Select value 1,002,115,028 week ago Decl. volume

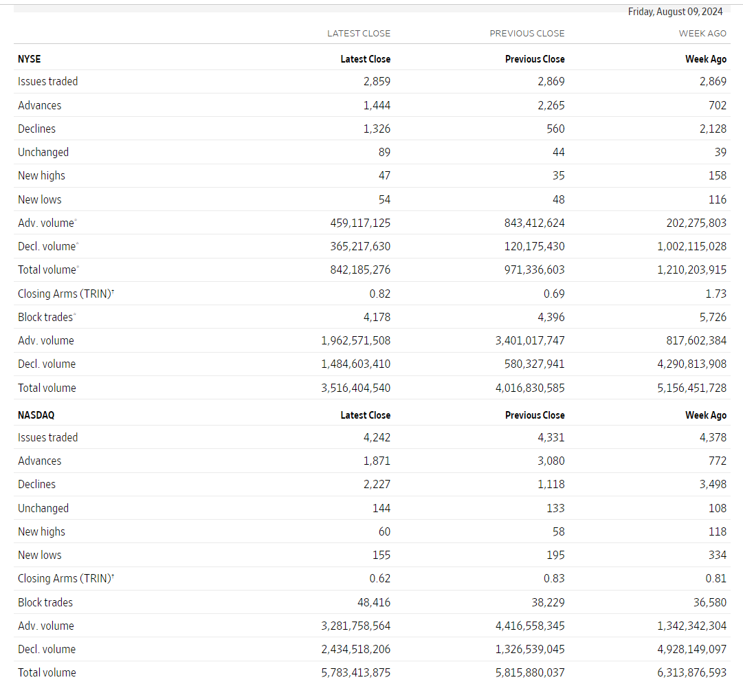point(692,246)
